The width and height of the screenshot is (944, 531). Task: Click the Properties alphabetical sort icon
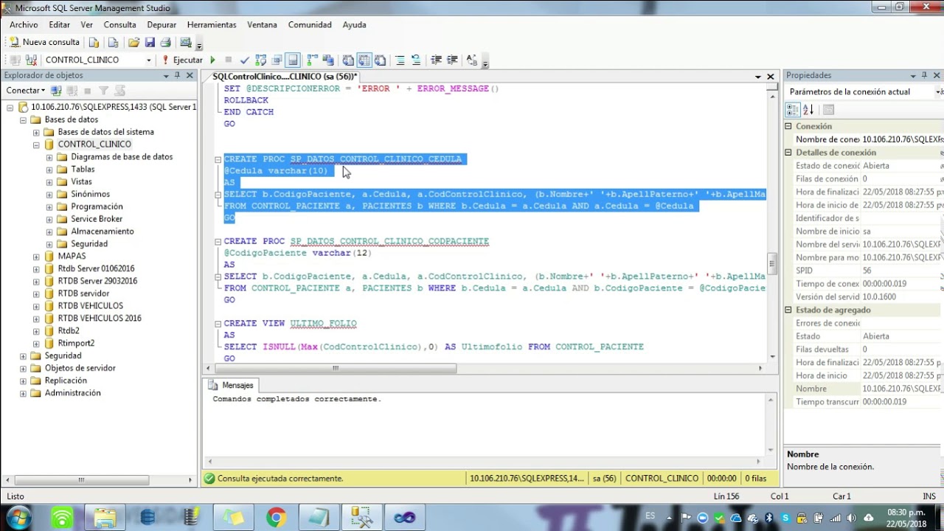click(808, 110)
